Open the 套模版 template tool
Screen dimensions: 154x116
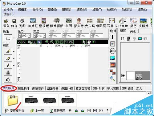coord(44,23)
